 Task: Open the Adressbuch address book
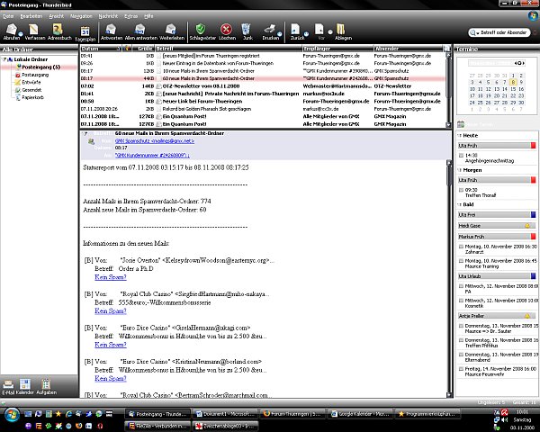58,30
